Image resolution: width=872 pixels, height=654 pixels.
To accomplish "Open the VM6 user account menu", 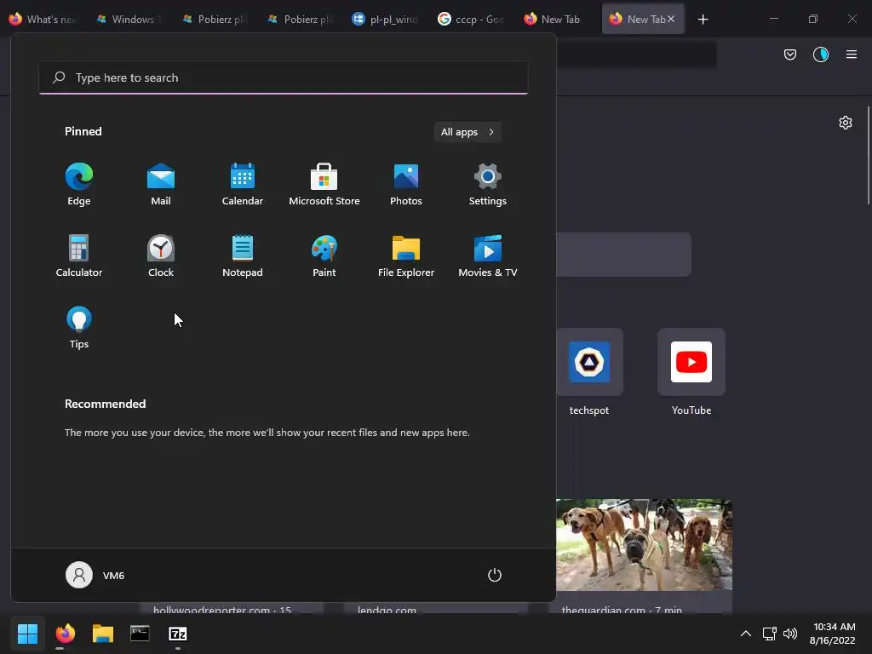I will [x=95, y=575].
